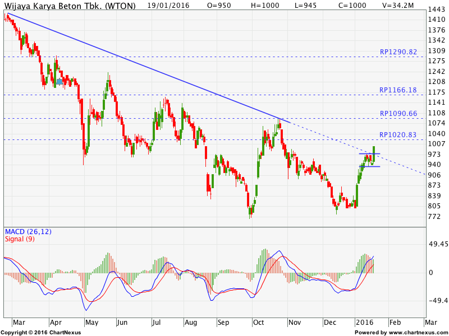The height and width of the screenshot is (336, 449).
Task: Click the May month label on the time axis
Action: (92, 323)
